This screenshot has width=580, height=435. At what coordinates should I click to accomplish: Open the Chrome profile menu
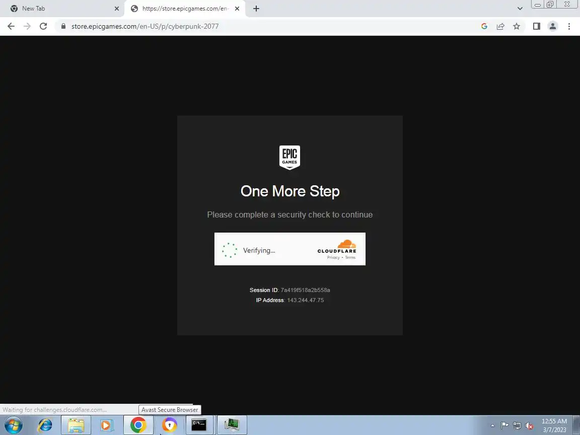pos(553,26)
